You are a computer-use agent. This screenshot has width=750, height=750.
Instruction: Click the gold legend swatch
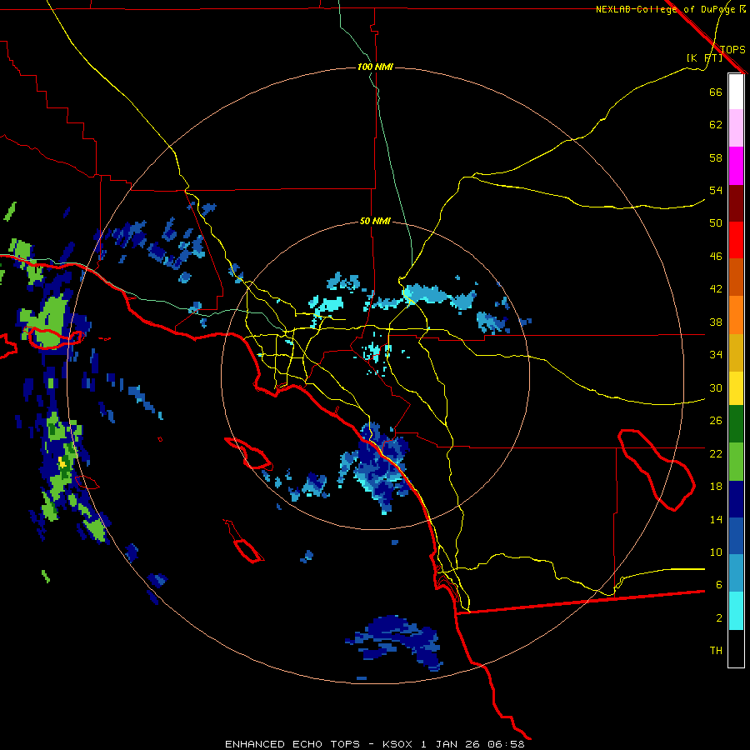point(736,353)
